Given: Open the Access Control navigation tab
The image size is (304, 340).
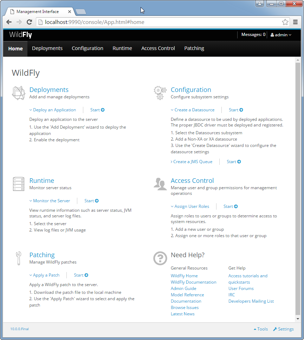Looking at the screenshot, I should [x=158, y=48].
